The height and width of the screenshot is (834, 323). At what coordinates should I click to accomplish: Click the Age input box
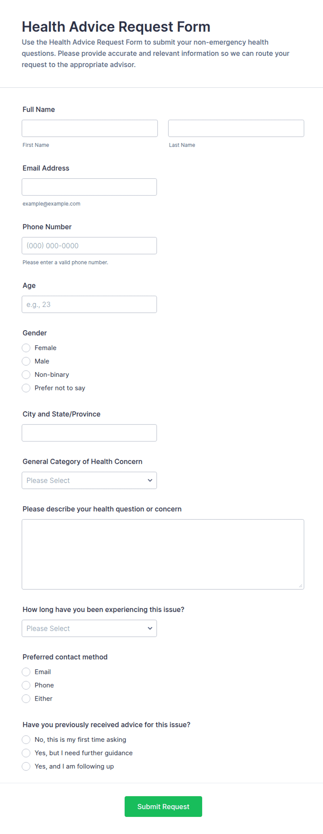89,304
